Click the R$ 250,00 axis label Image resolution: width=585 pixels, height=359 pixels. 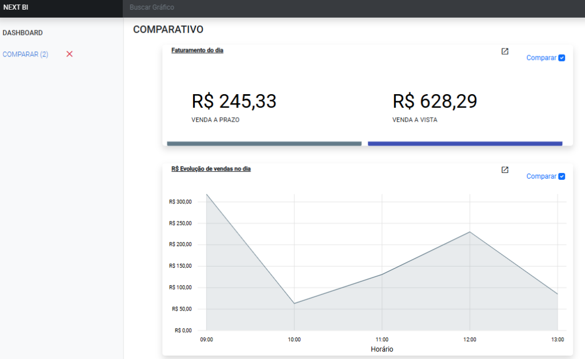coord(180,223)
